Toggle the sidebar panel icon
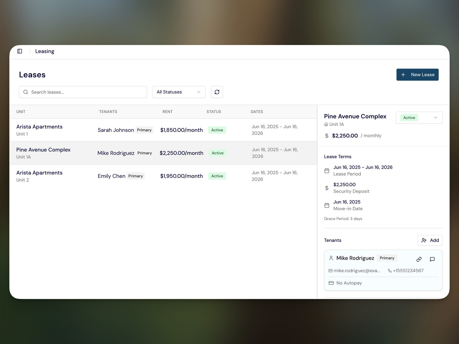The height and width of the screenshot is (344, 459). [x=20, y=51]
